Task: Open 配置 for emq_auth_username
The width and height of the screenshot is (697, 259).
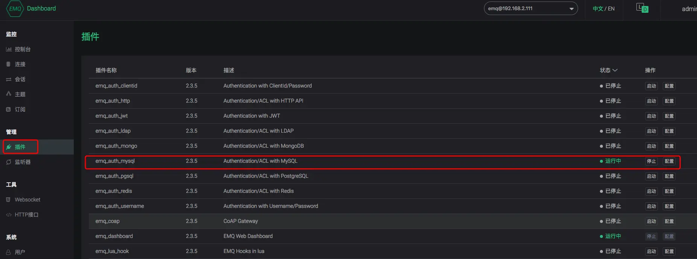Action: (669, 206)
